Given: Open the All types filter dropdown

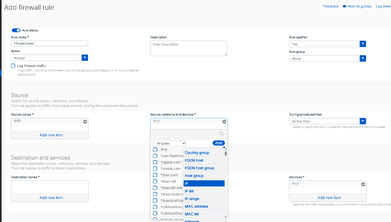Looking at the screenshot, I should (169, 143).
